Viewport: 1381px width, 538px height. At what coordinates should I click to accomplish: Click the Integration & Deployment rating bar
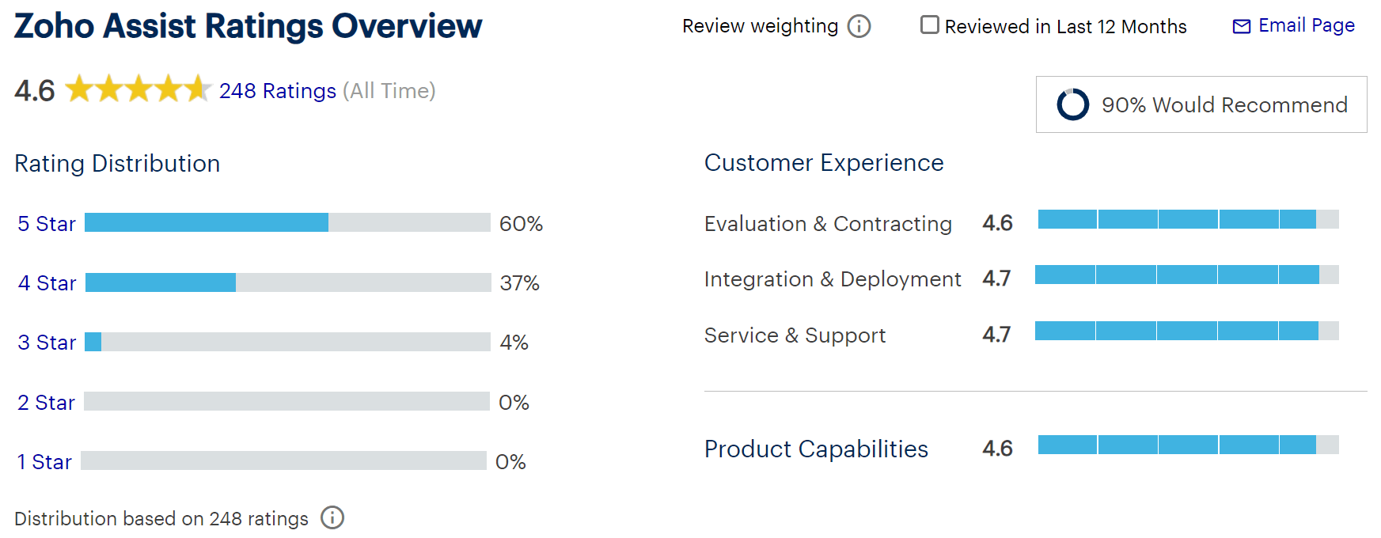(x=1186, y=275)
